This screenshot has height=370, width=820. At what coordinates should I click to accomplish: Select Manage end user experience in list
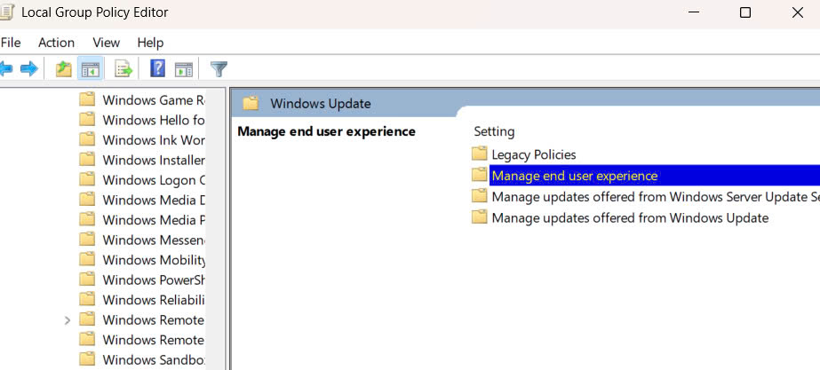coord(574,176)
